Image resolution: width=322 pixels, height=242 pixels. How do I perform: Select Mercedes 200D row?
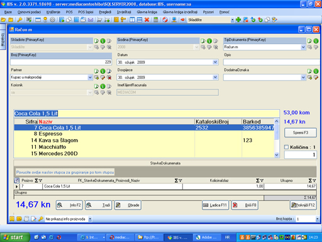point(144,154)
